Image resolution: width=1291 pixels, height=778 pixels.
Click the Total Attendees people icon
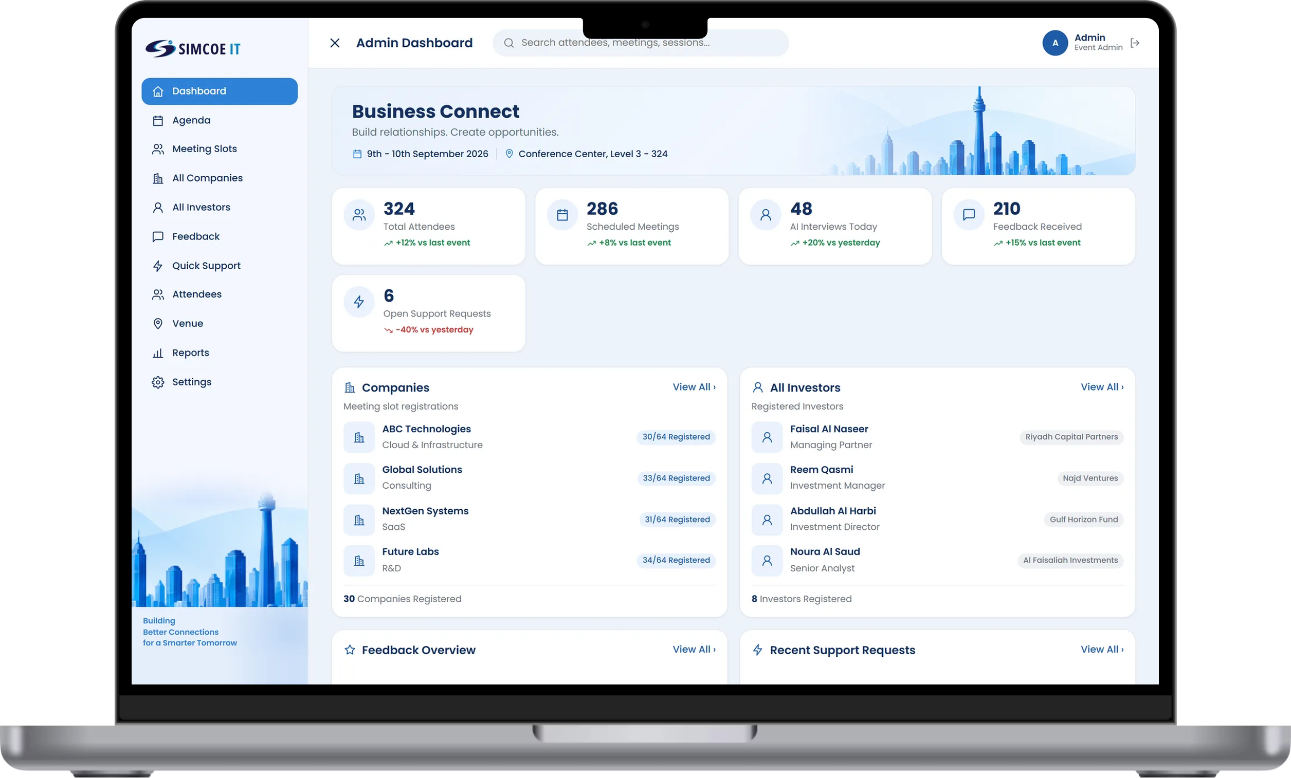(359, 215)
